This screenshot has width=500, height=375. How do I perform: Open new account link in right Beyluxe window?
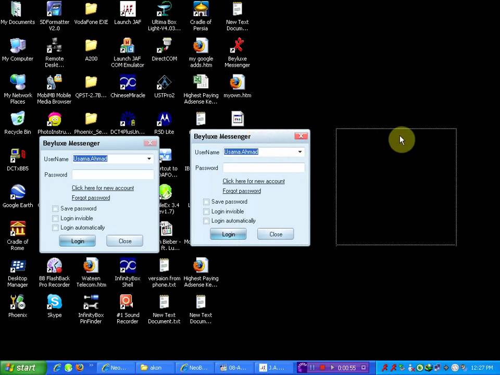tap(254, 181)
